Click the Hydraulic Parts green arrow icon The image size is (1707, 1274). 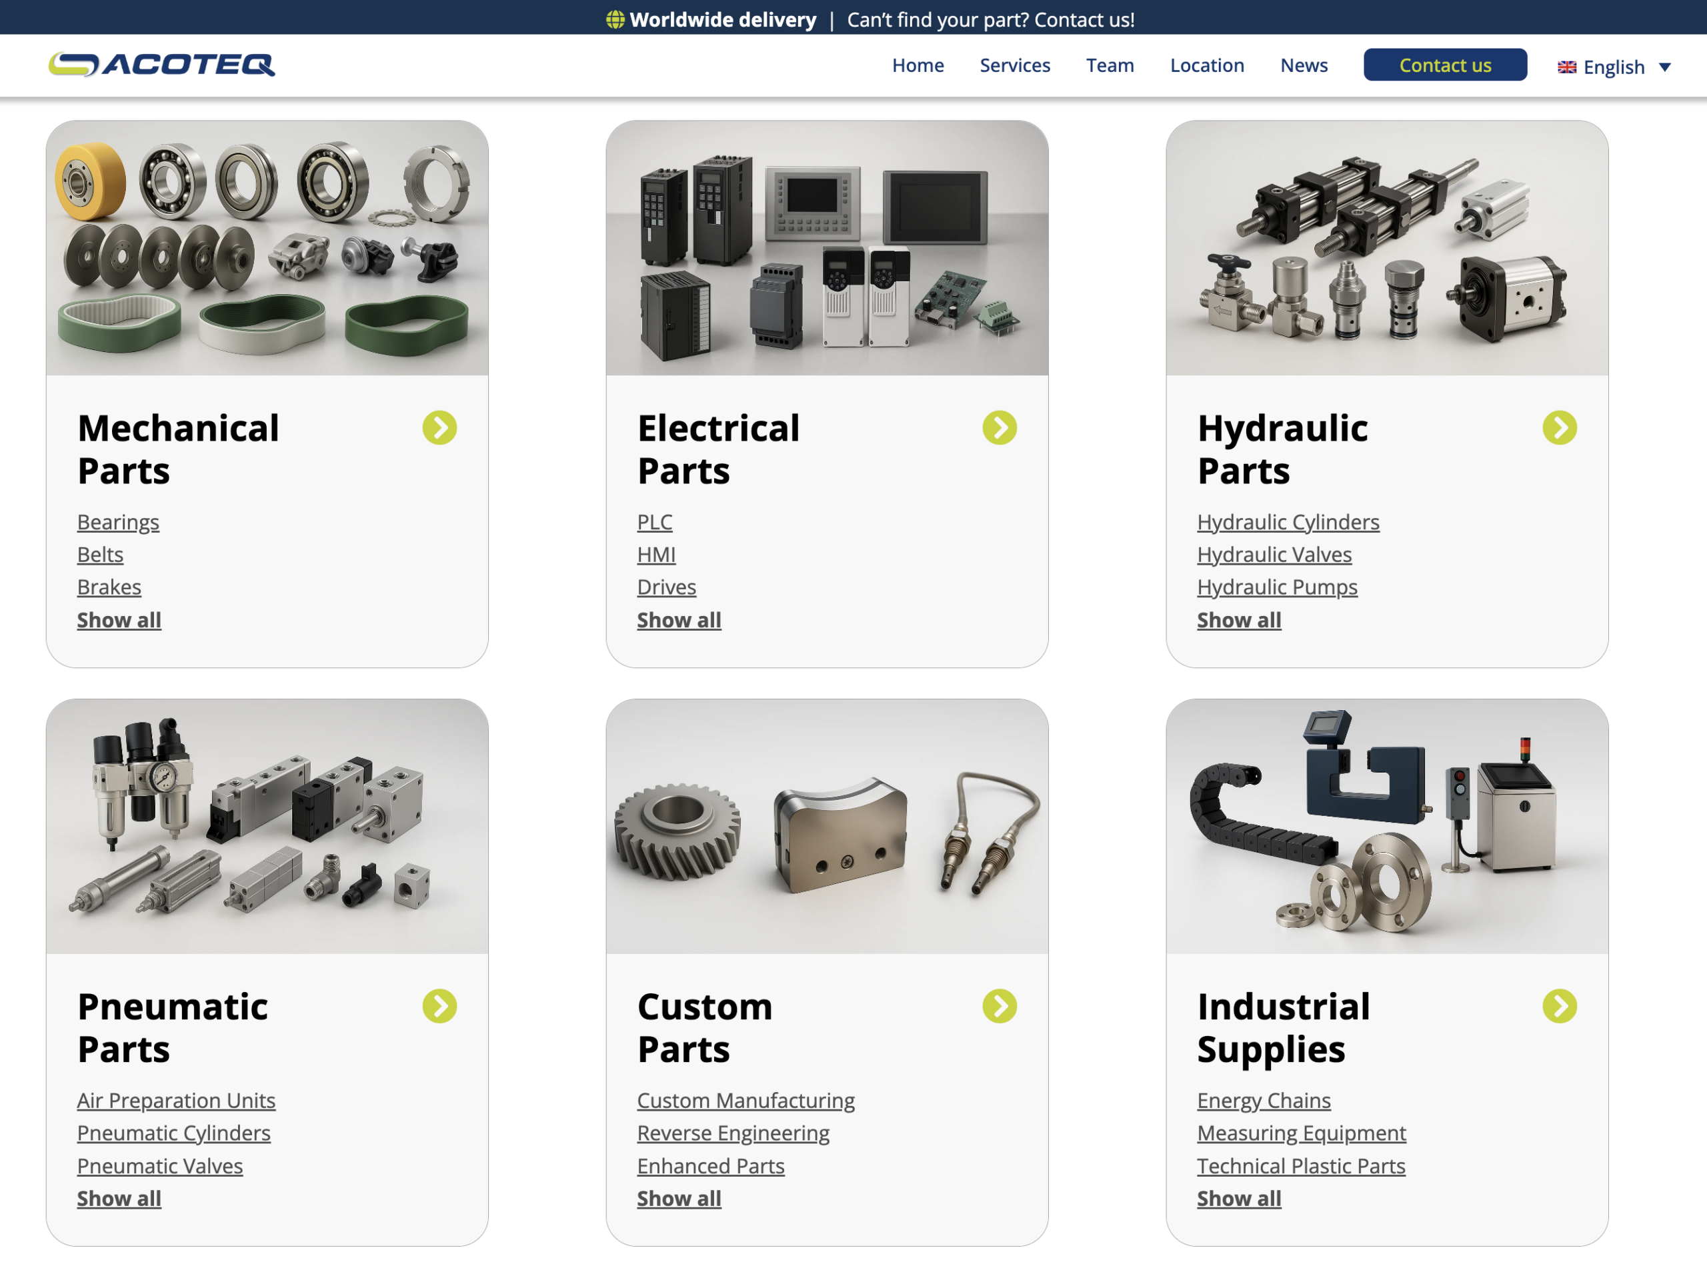pos(1560,428)
